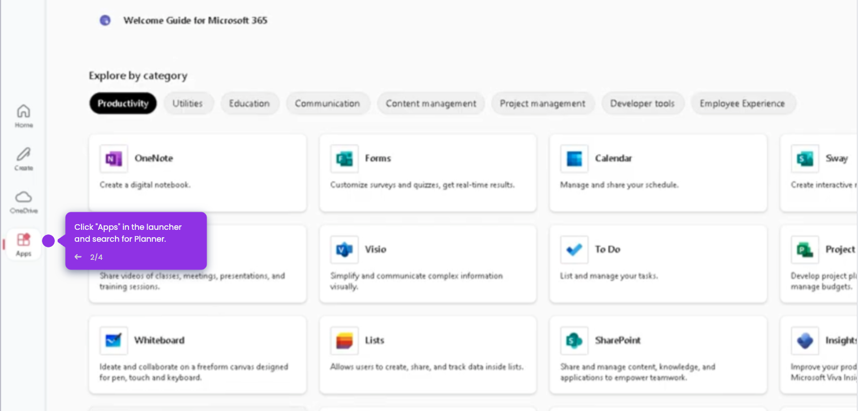This screenshot has height=411, width=858.
Task: Click 'Ideate and collaborate on a freeform canvas' text
Action: [194, 373]
